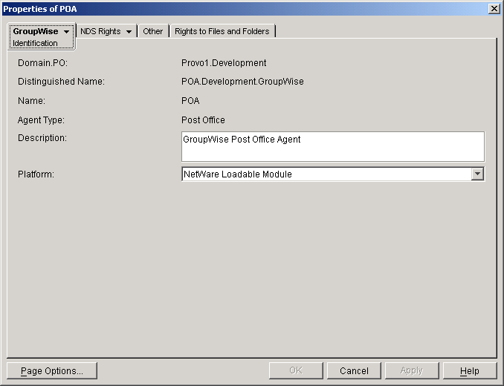Expand the Platform combo box arrow
Image resolution: width=504 pixels, height=386 pixels.
(x=478, y=174)
